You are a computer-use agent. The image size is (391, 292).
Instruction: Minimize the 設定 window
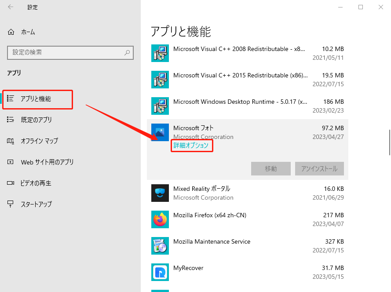tap(340, 7)
